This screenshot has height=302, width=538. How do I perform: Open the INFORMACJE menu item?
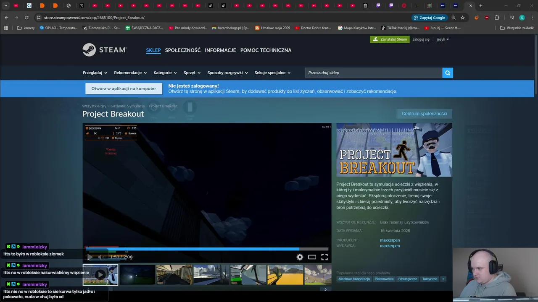pyautogui.click(x=220, y=50)
